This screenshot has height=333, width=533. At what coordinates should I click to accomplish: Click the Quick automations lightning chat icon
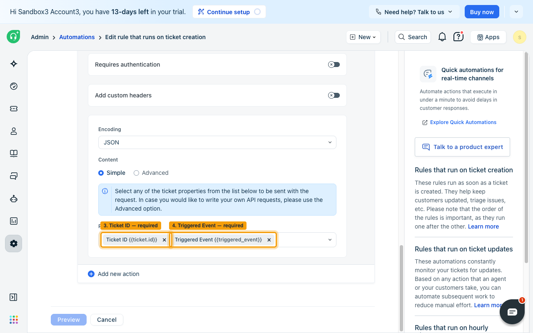click(x=428, y=74)
